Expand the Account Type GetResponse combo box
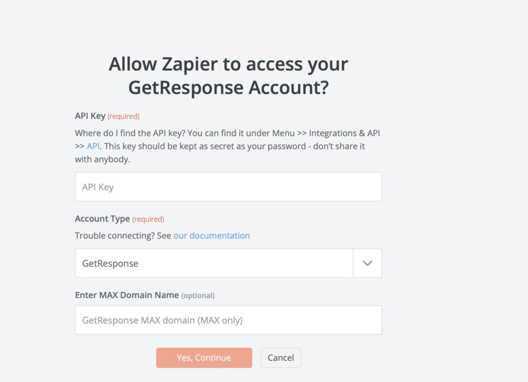 (x=228, y=263)
